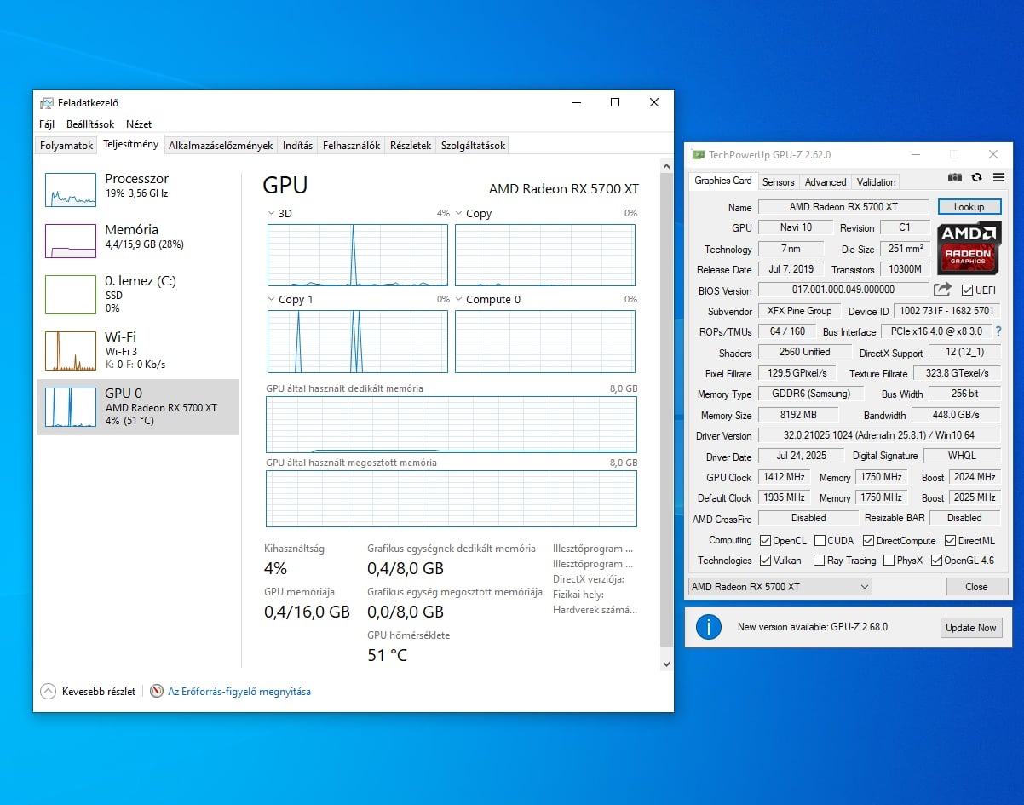Switch to GPU-Z Sensors tab
1024x805 pixels.
tap(778, 182)
